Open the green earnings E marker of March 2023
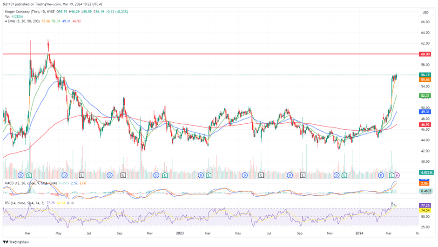 tap(209, 175)
